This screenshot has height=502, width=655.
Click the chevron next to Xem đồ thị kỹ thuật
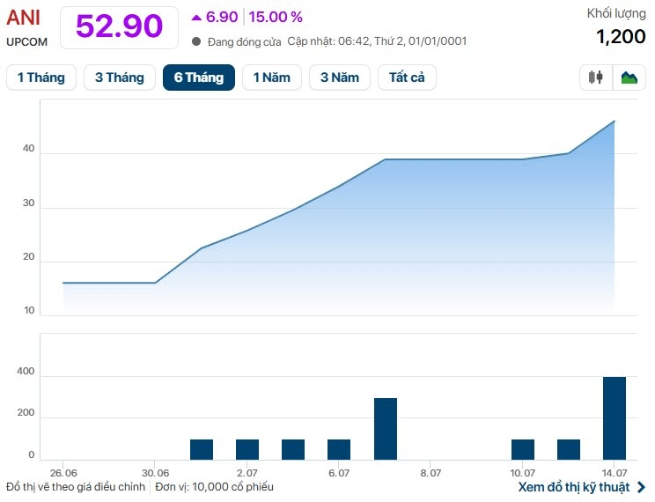(x=641, y=487)
